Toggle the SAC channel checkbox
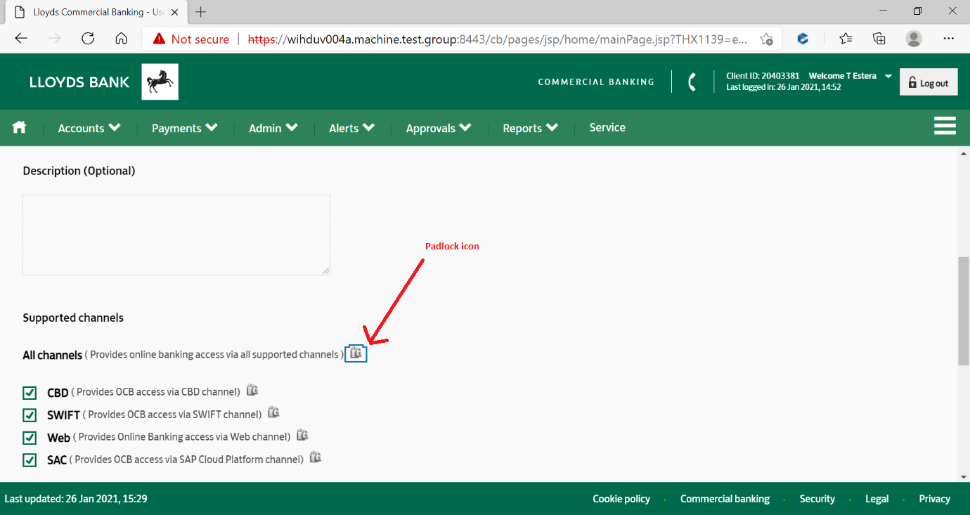 click(x=30, y=460)
